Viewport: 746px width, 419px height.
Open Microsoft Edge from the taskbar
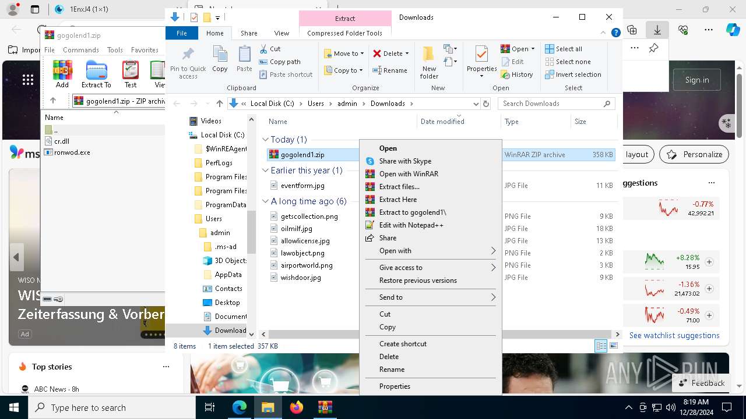point(240,407)
